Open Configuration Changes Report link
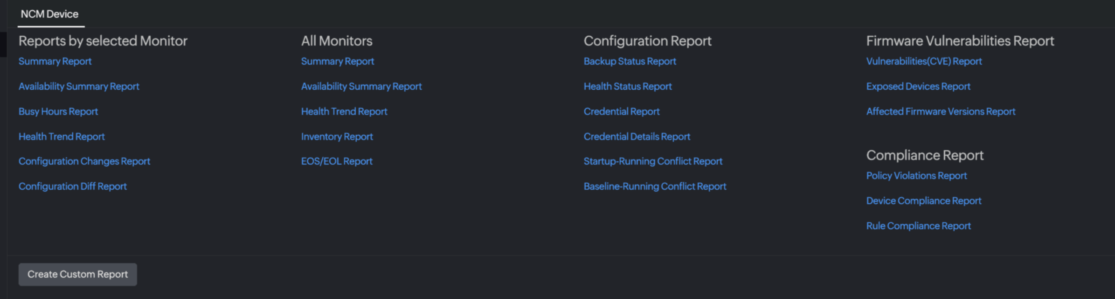 click(x=84, y=161)
